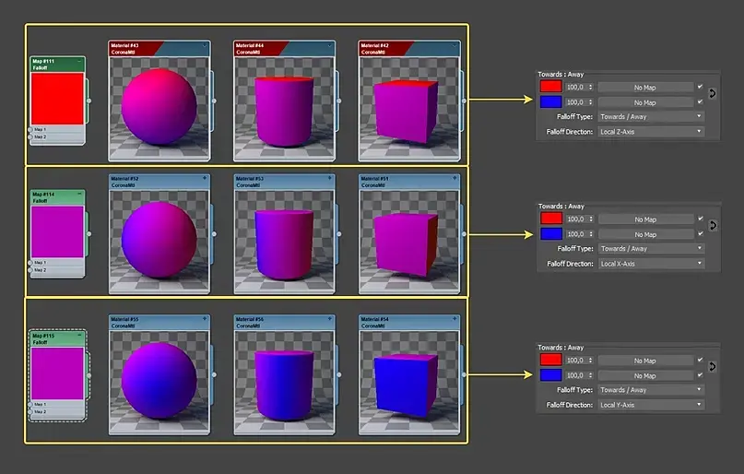Pick the blue color swatch in Local X-Axis panel
This screenshot has width=744, height=474.
(x=551, y=233)
